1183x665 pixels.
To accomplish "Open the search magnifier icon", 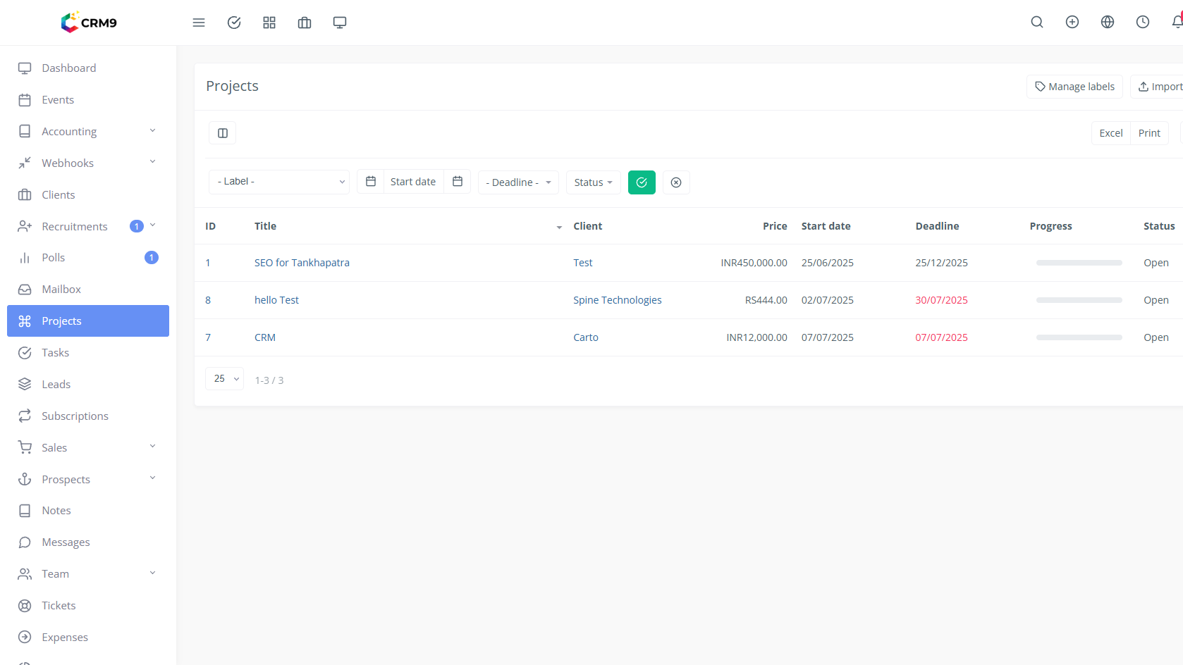I will (1036, 23).
